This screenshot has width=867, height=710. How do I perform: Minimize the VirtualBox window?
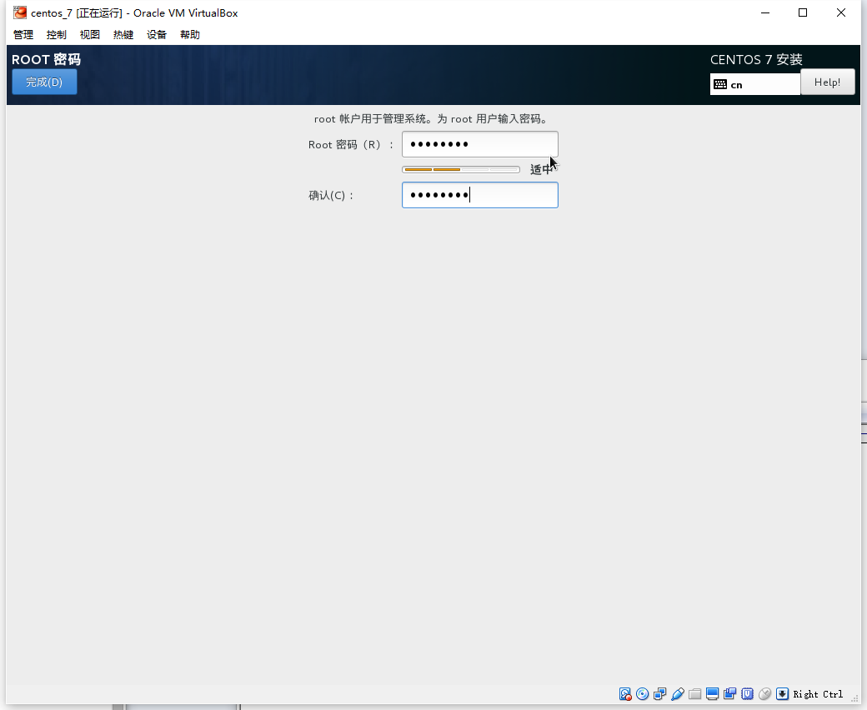[765, 12]
